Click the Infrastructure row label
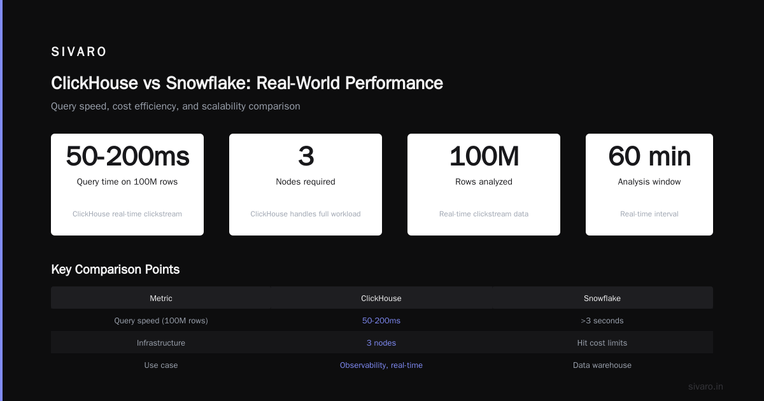Screen dimensions: 764x401 161,343
